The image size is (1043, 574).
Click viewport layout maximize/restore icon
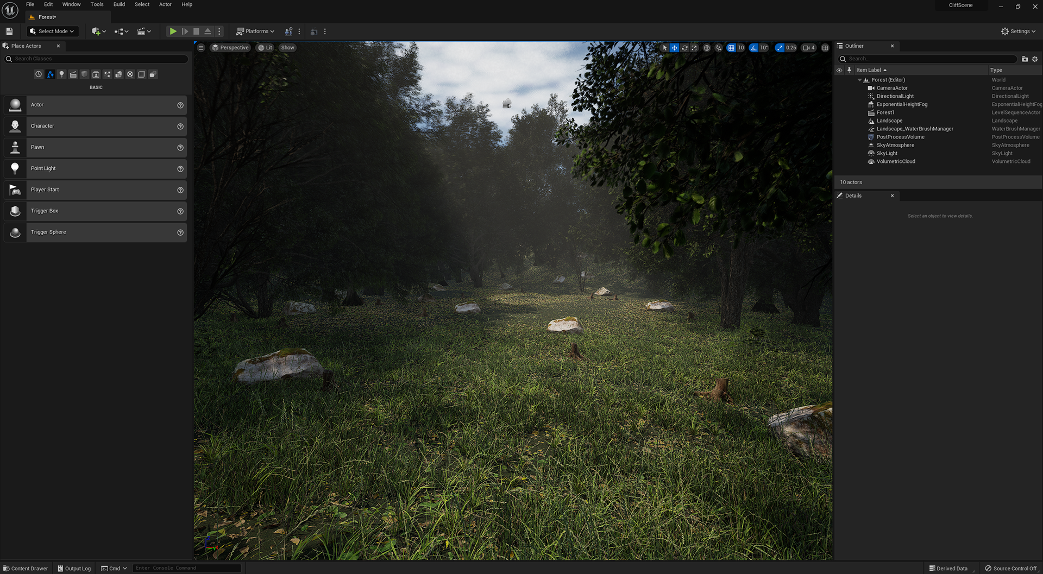[x=825, y=48]
